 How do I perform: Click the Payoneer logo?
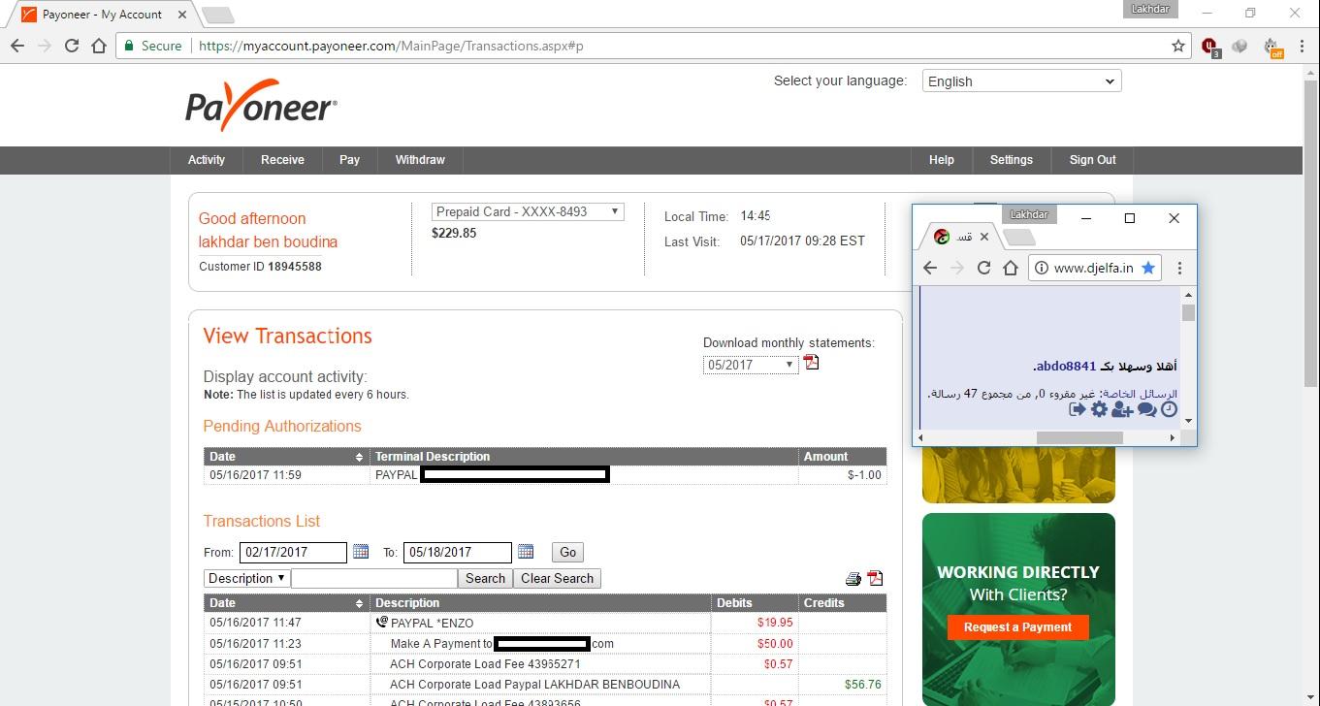(x=261, y=105)
